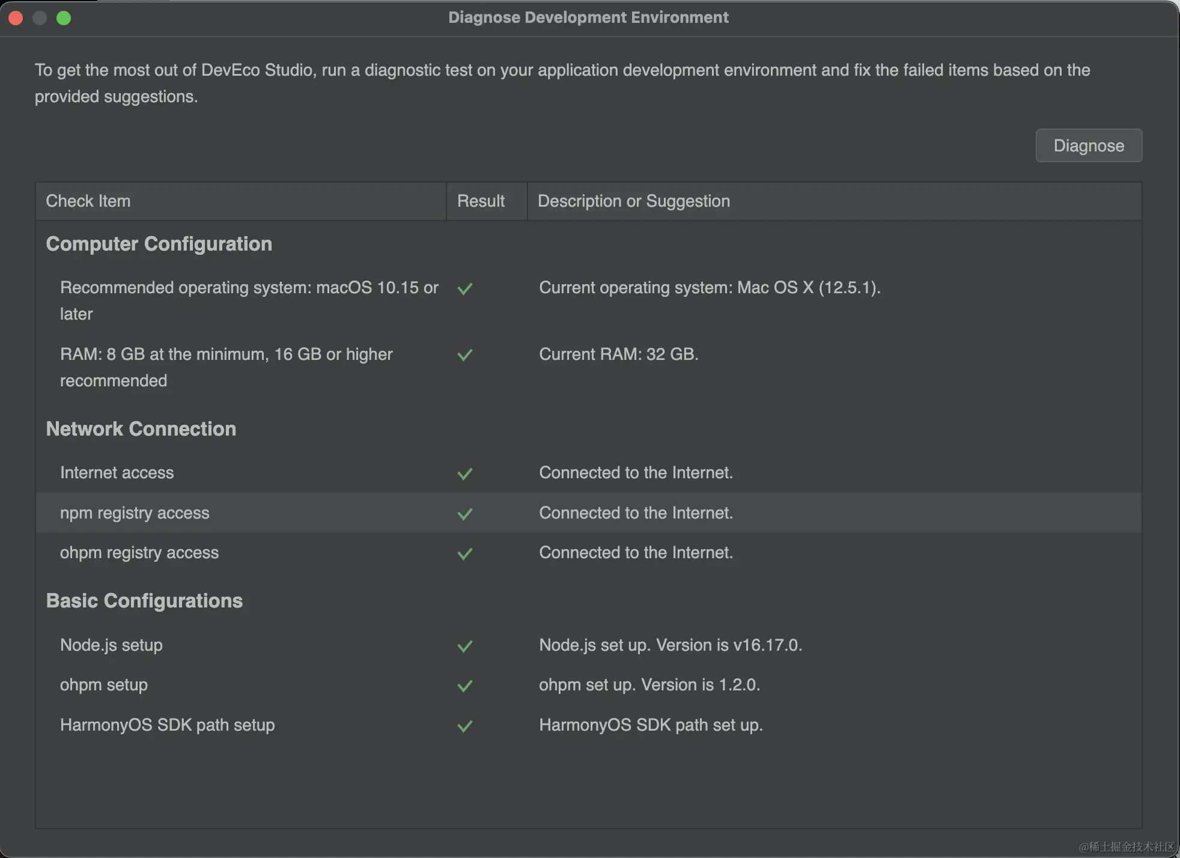The height and width of the screenshot is (858, 1180).
Task: Click the Node.js version description text
Action: click(x=670, y=645)
